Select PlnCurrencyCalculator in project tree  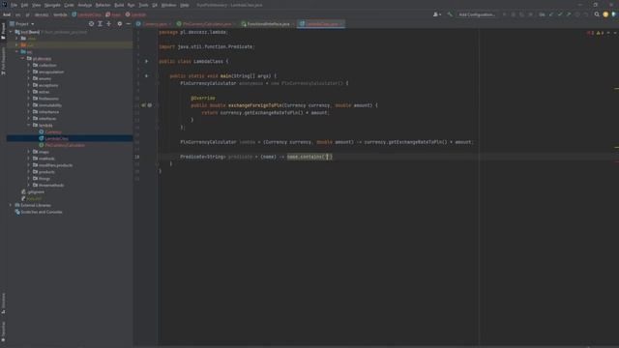[x=65, y=145]
